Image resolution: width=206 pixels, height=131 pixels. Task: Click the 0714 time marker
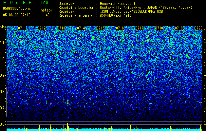[x=81, y=28]
